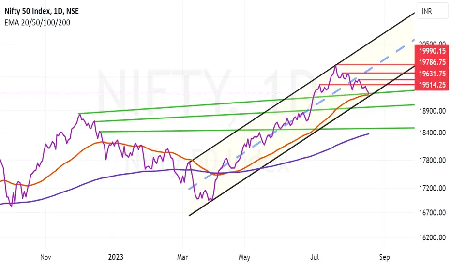451x266 pixels.
Task: Select the dashed blue channel midline
Action: [x=301, y=115]
